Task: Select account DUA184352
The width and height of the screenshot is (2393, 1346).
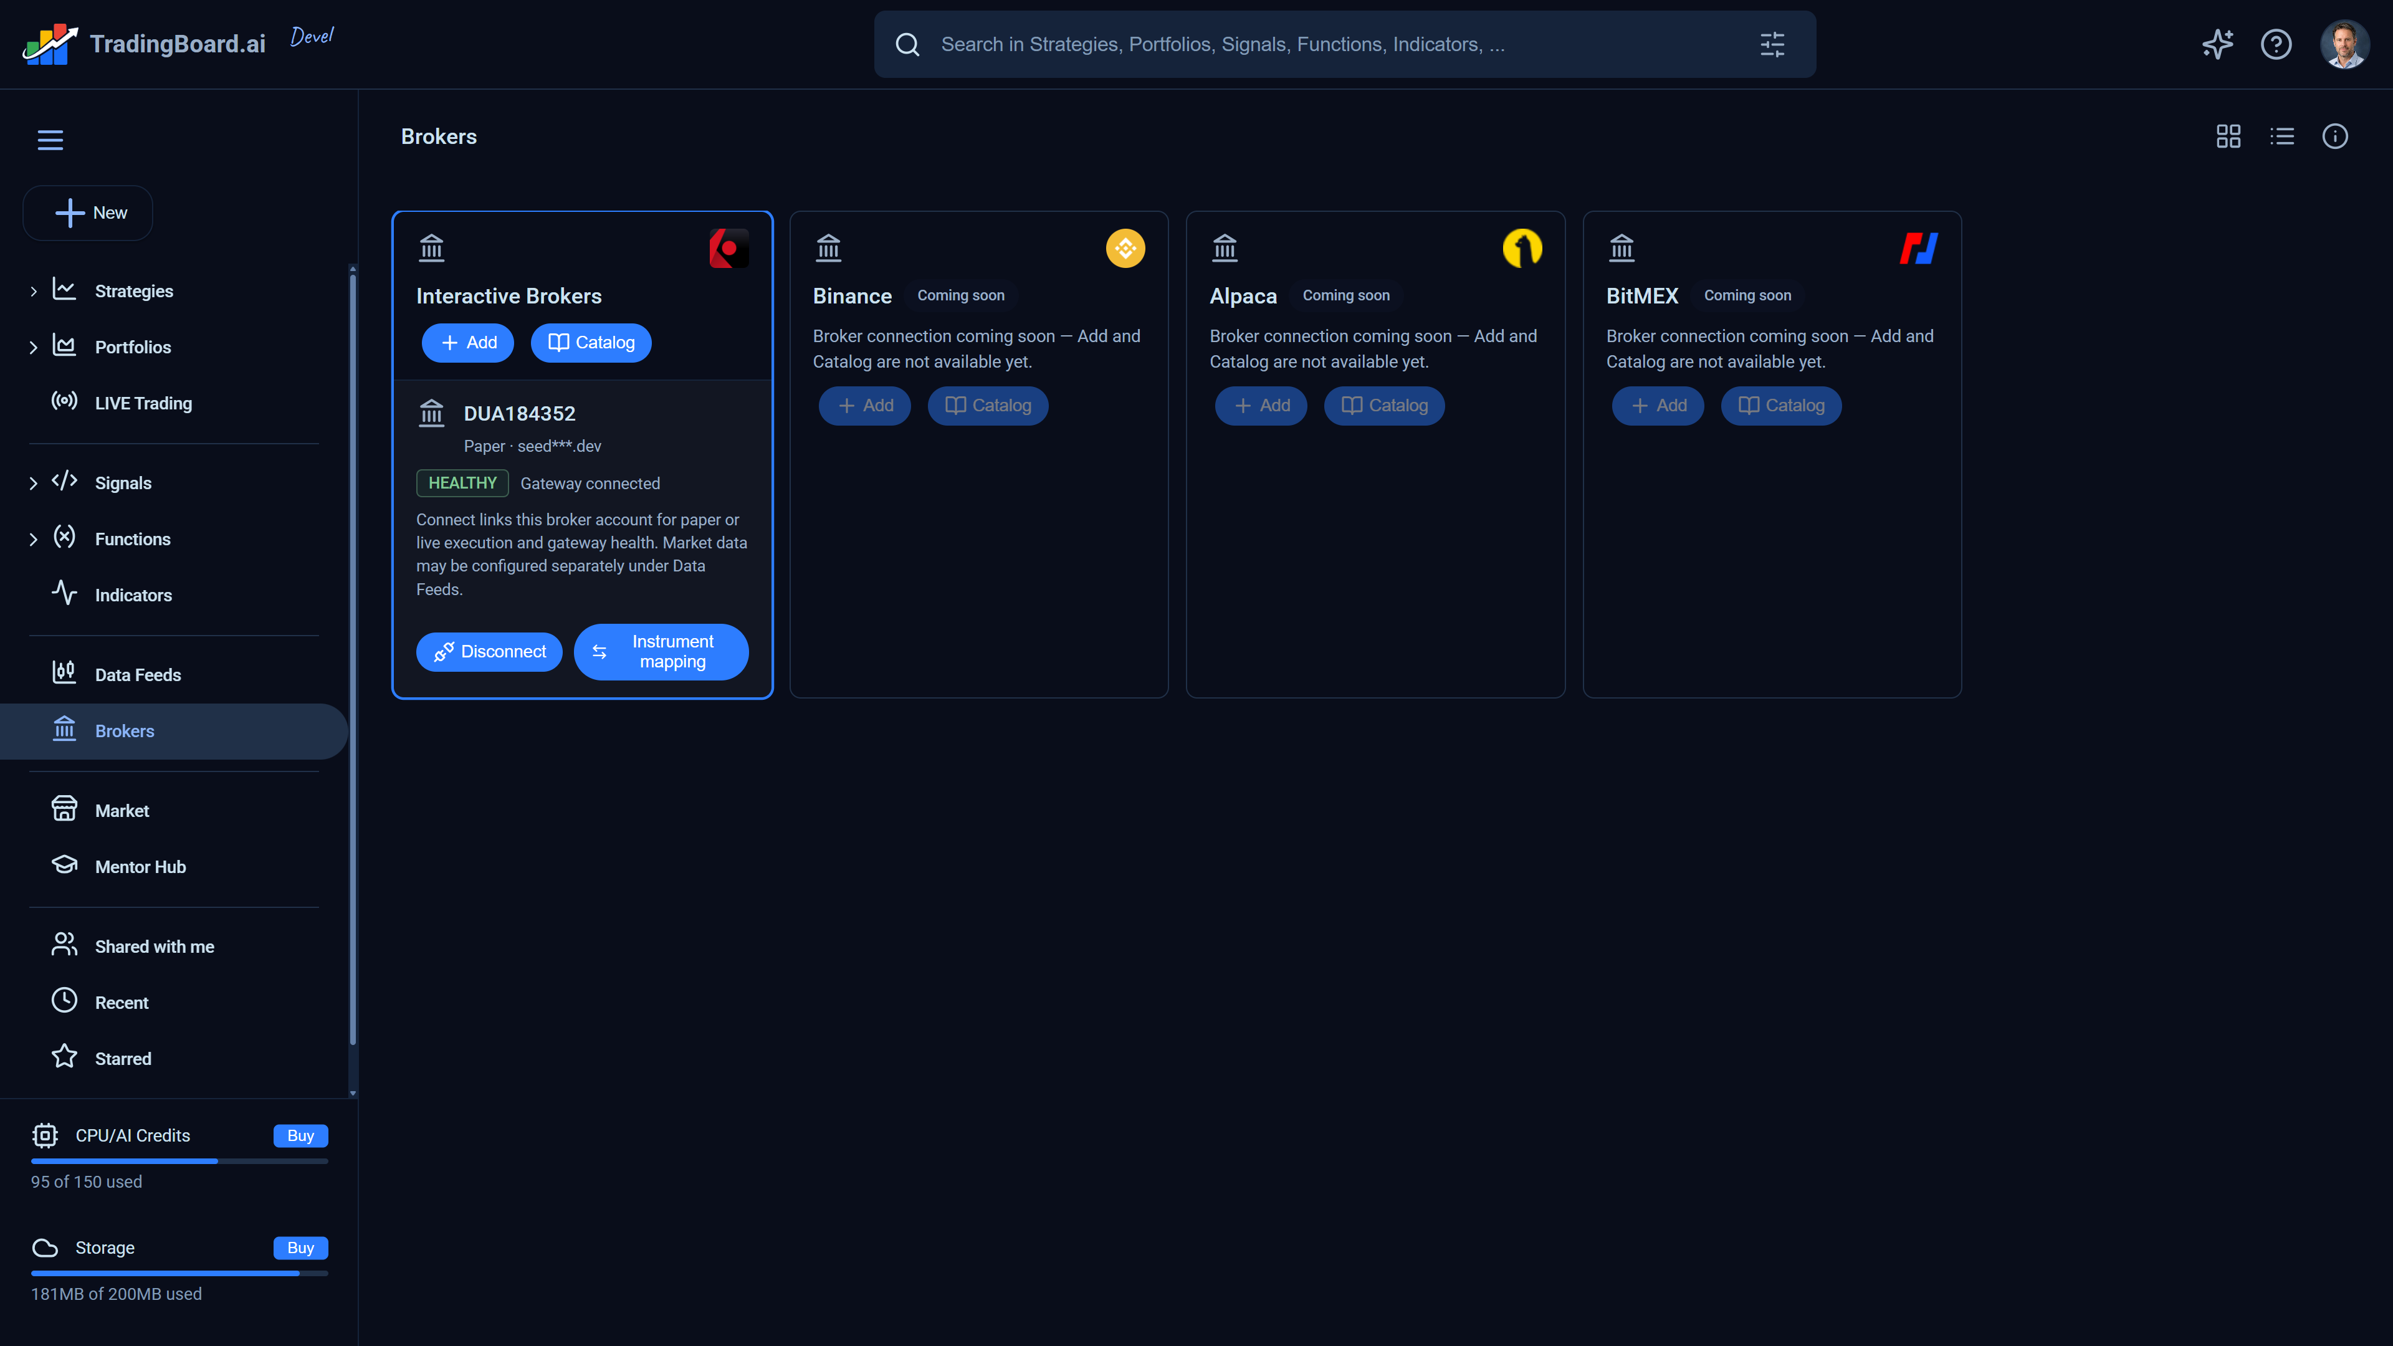Action: tap(519, 413)
